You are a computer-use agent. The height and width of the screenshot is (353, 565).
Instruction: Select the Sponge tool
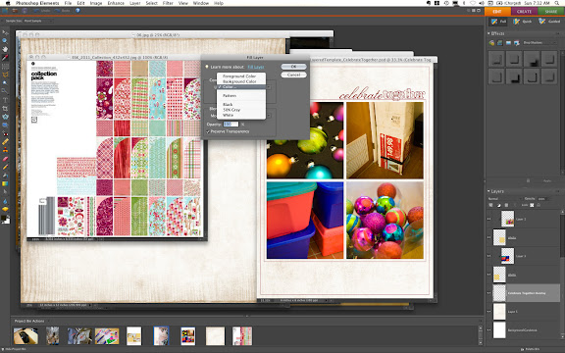(x=6, y=209)
